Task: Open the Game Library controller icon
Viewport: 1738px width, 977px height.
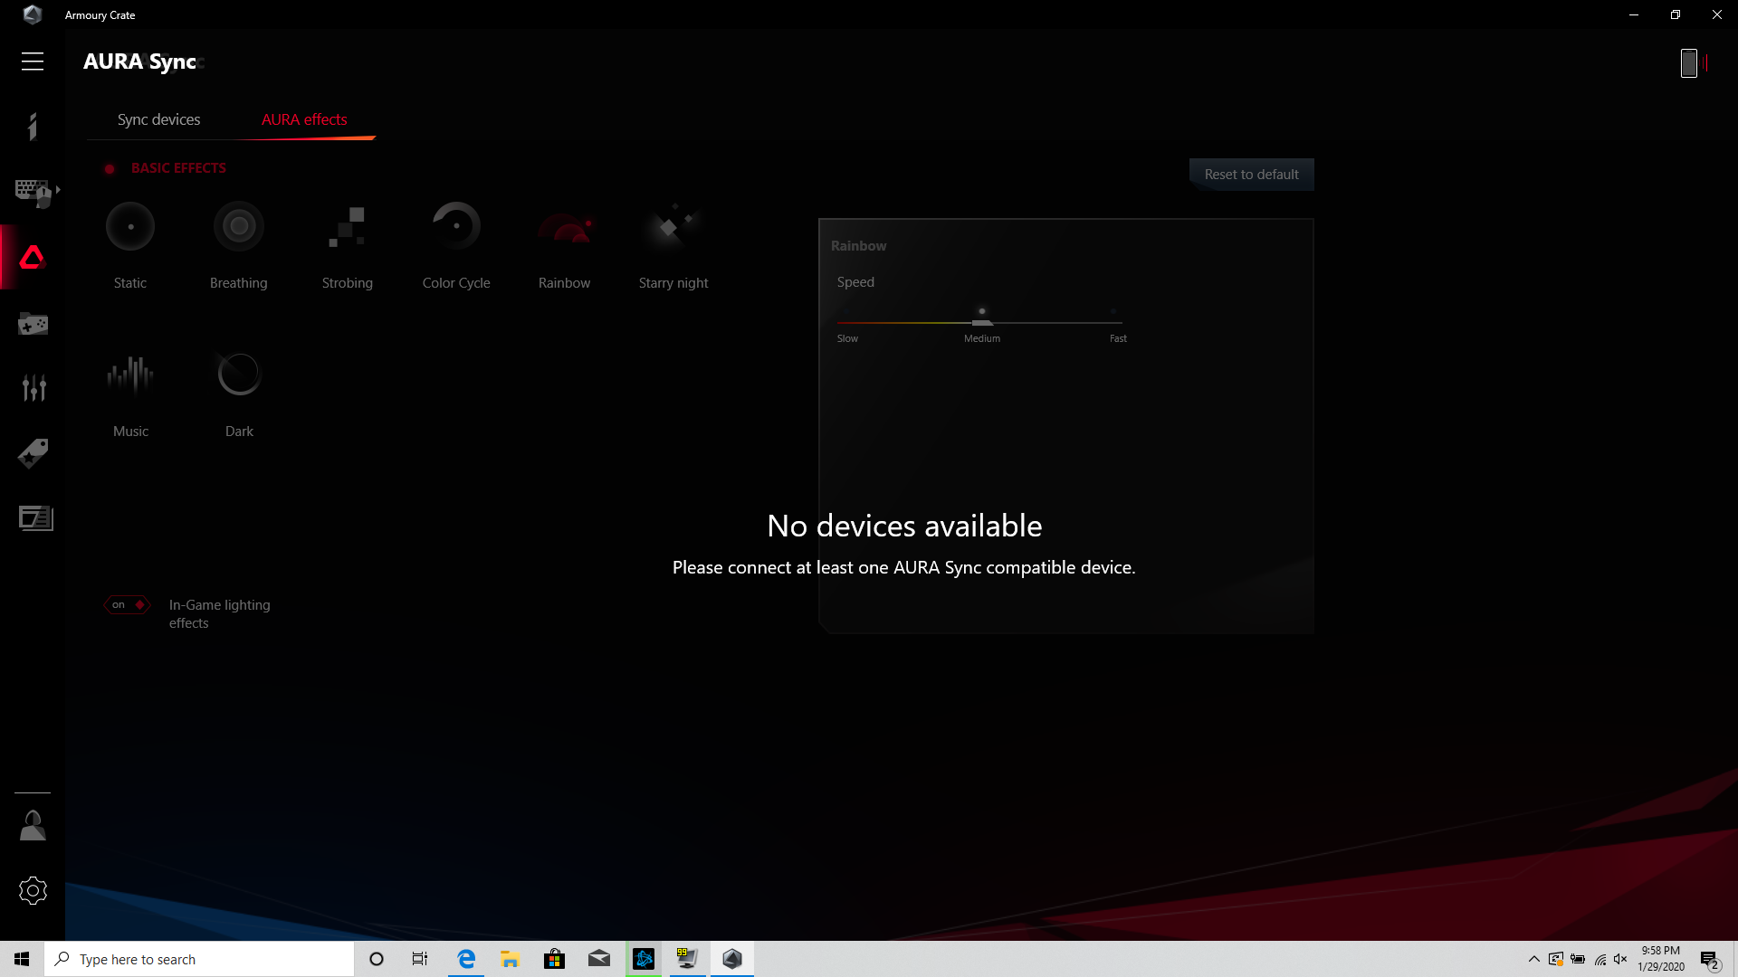Action: (33, 323)
